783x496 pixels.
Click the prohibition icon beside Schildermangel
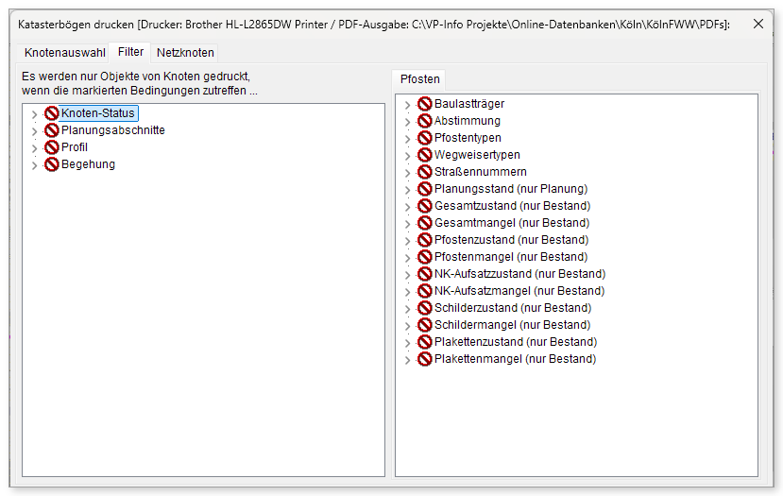click(424, 325)
